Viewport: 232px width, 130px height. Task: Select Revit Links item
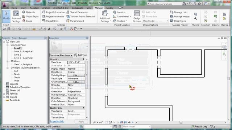[15, 100]
